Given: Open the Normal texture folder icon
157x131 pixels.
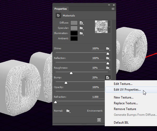Looking at the screenshot, I should tap(68, 111).
